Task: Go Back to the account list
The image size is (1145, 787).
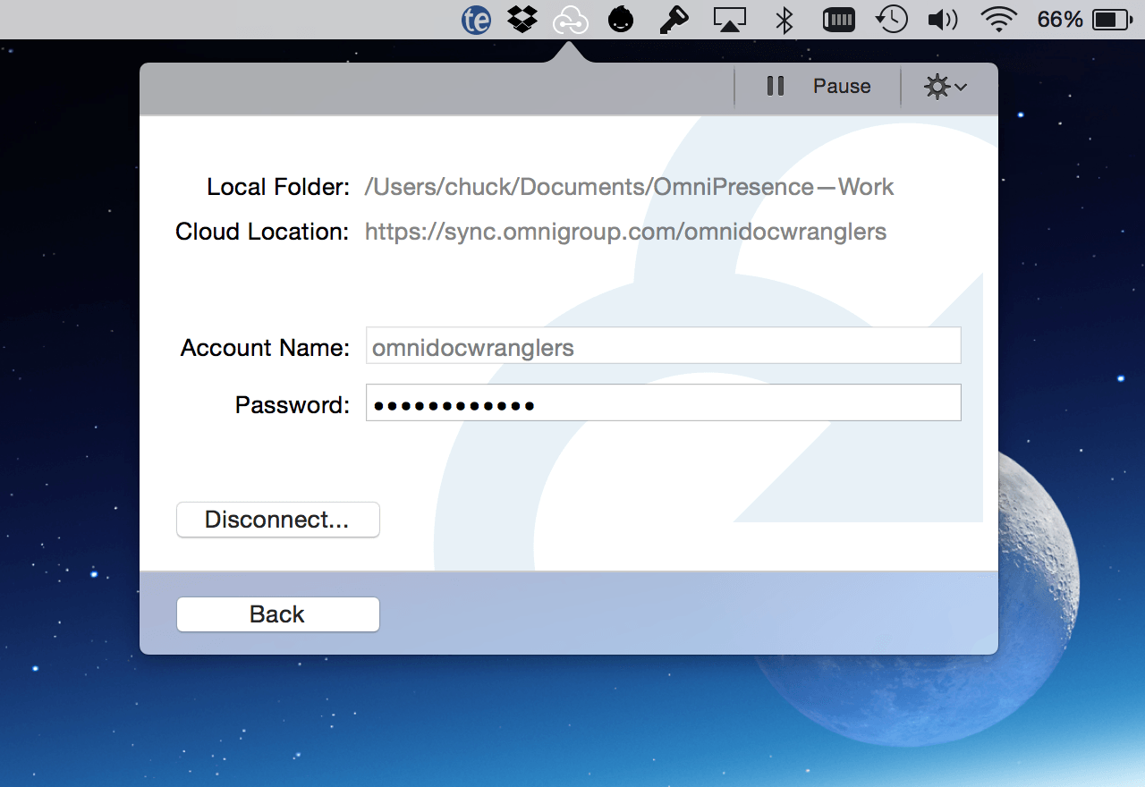Action: pyautogui.click(x=278, y=614)
